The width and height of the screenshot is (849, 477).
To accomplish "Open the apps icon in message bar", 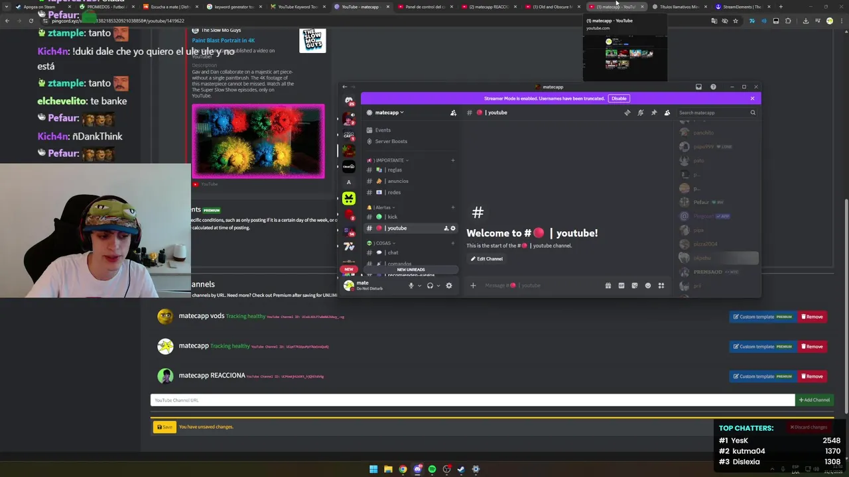I will [661, 286].
